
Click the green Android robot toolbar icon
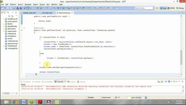[x=37, y=8]
